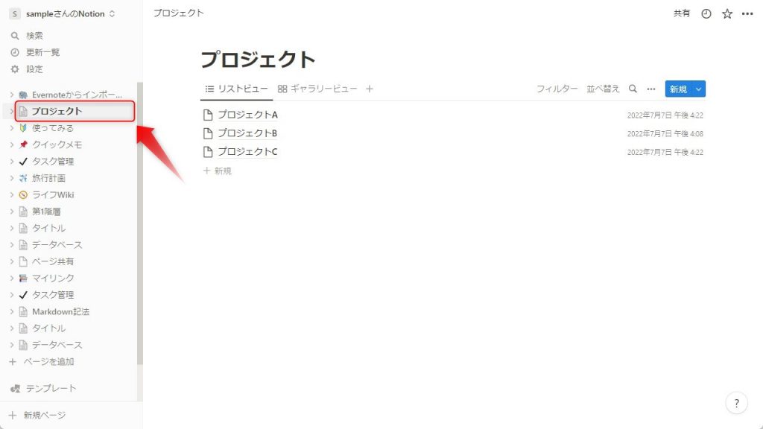Click the マイリンク books icon
The height and width of the screenshot is (429, 763).
23,279
